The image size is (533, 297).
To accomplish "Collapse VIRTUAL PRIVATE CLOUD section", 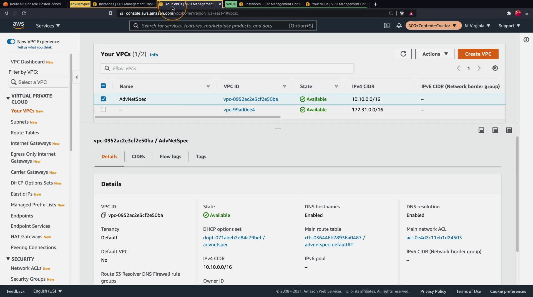I will click(x=8, y=98).
